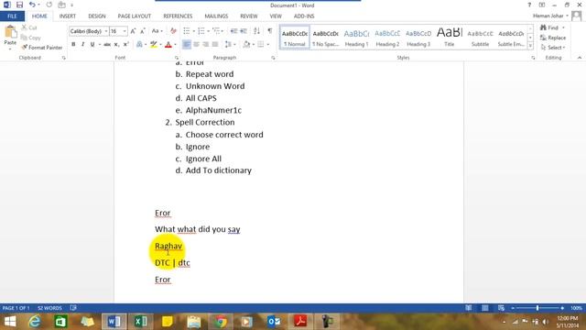586x330 pixels.
Task: Apply the Heading 2 style
Action: tap(387, 38)
